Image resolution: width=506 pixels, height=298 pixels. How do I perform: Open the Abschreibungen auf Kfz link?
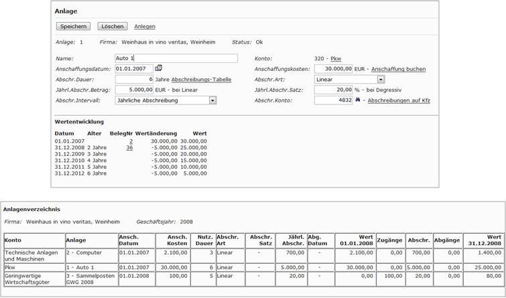click(399, 100)
